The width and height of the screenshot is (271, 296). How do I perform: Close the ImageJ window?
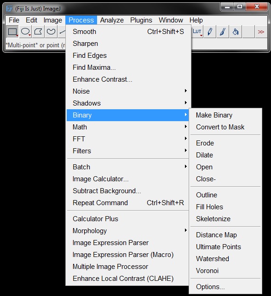pyautogui.click(x=257, y=7)
